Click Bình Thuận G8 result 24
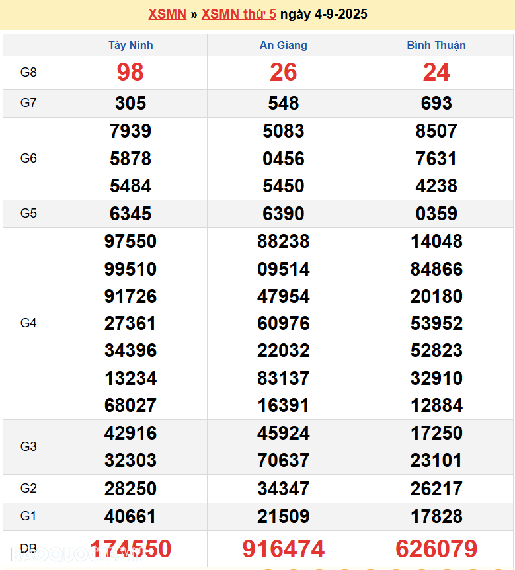This screenshot has height=570, width=515. point(436,73)
